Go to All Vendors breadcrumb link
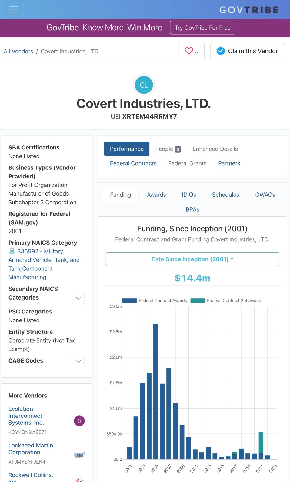290x482 pixels. [x=18, y=51]
